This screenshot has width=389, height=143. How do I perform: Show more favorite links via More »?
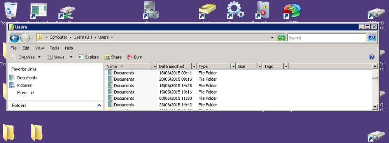pos(26,93)
